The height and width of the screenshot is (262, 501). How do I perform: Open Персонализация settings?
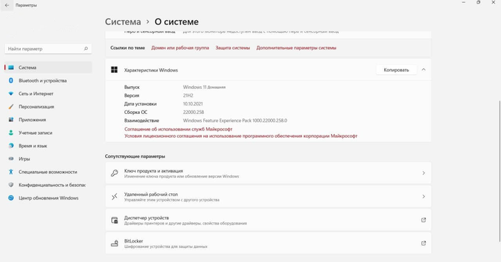[x=48, y=106]
